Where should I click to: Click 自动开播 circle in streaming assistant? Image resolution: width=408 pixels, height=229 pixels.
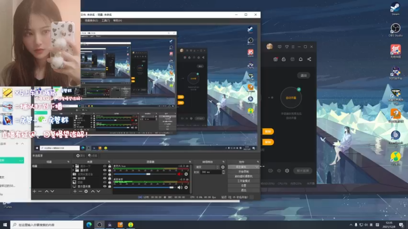tap(291, 98)
